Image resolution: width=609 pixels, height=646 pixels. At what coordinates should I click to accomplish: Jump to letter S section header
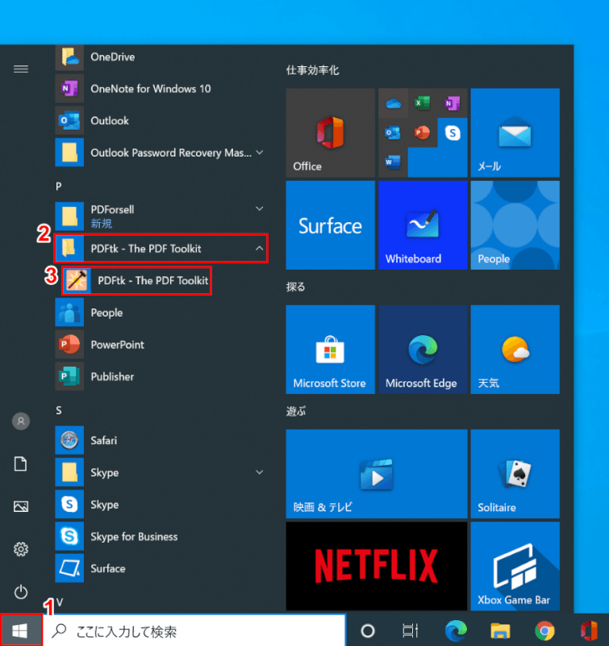(59, 410)
